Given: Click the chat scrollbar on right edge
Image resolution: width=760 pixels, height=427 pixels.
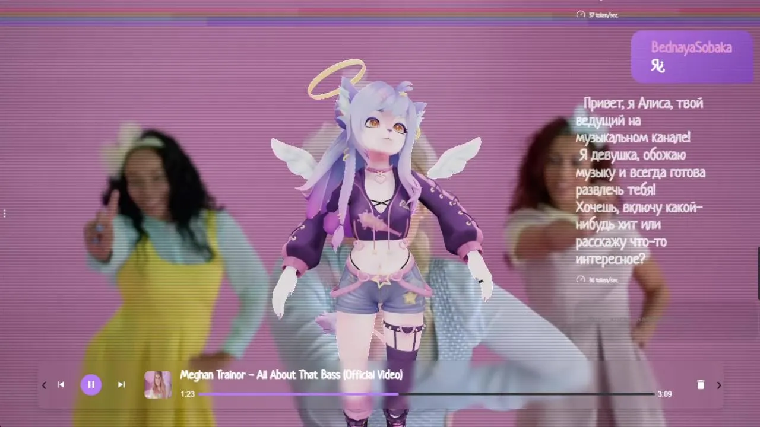Looking at the screenshot, I should pos(758,273).
